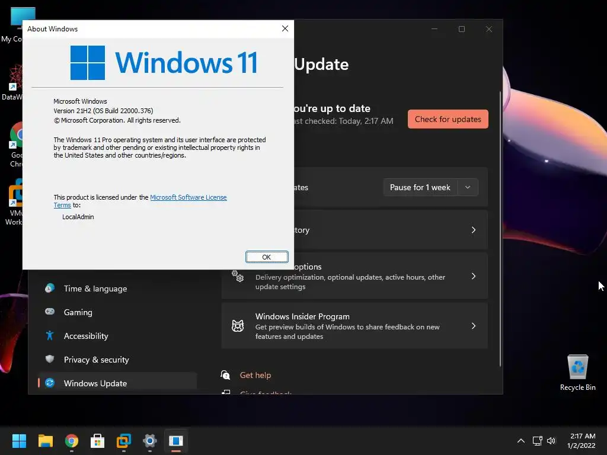Viewport: 607px width, 455px height.
Task: Click the Privacy shield icon
Action: [x=50, y=359]
